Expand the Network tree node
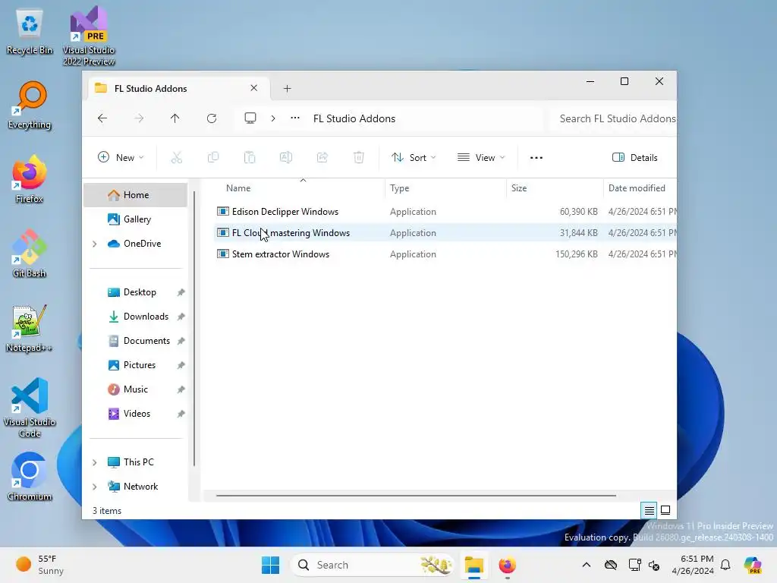Image resolution: width=777 pixels, height=583 pixels. click(95, 487)
